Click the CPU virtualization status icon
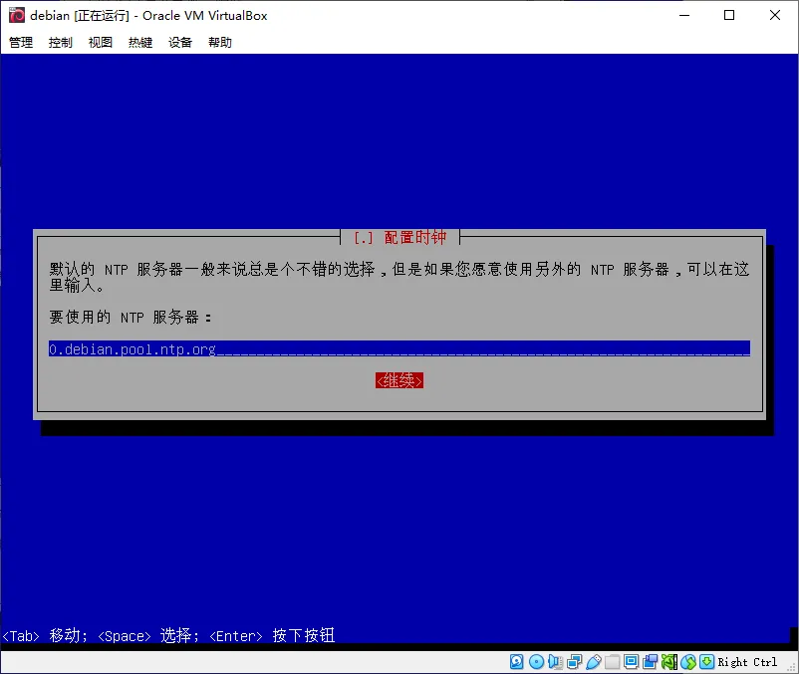 point(669,662)
